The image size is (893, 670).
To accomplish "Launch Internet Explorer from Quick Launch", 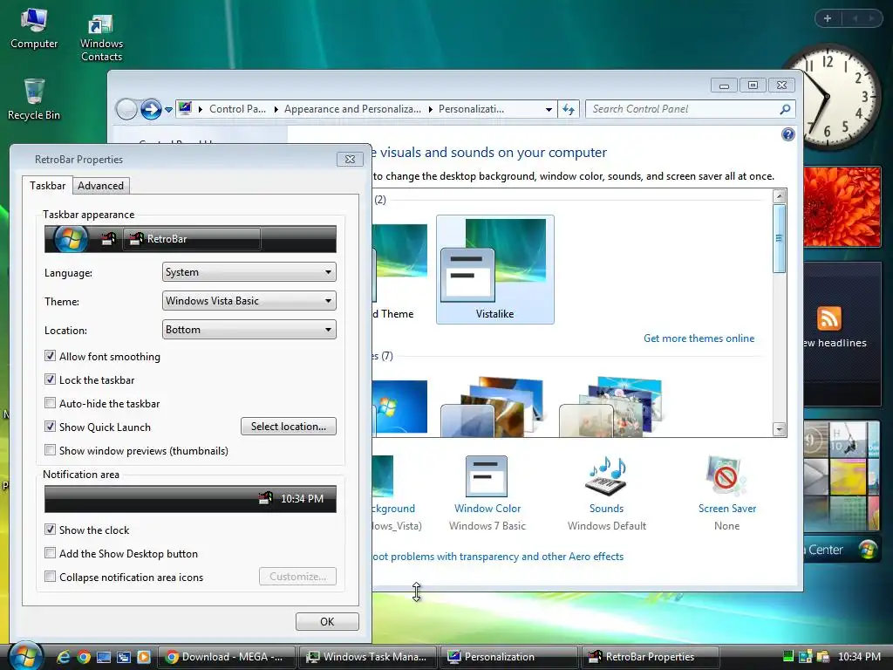I will coord(63,657).
